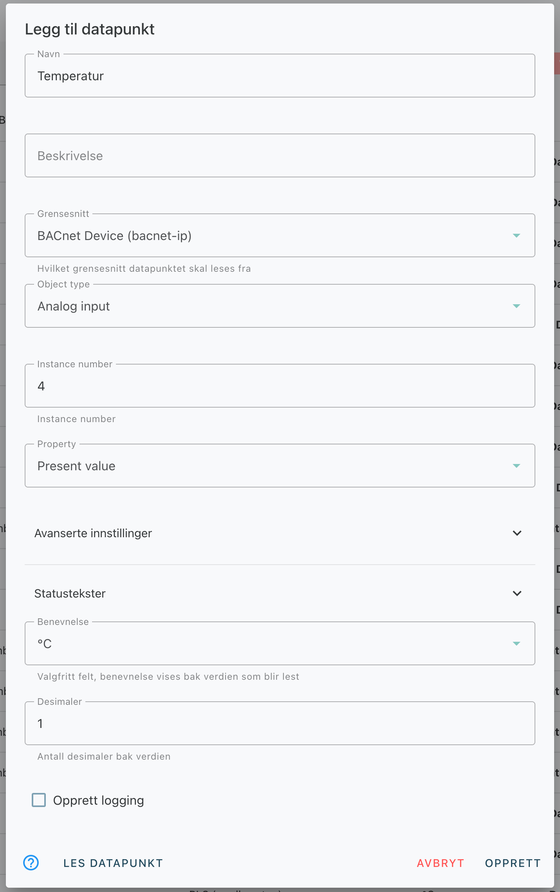Open the Present value property dropdown
This screenshot has width=560, height=892.
click(x=280, y=466)
